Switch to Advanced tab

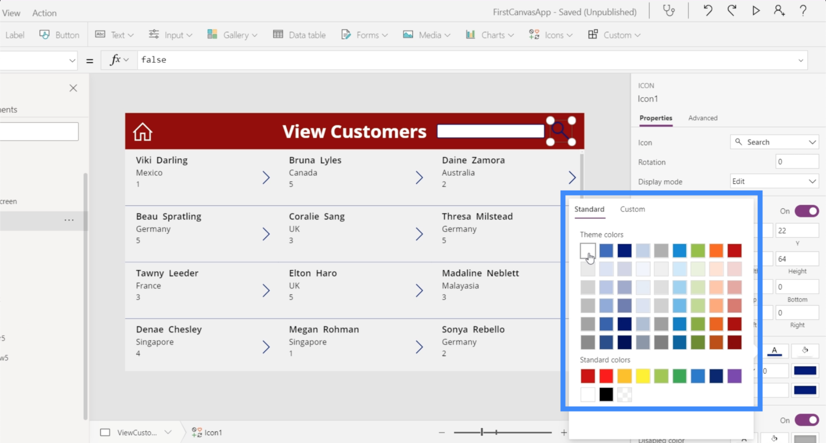pos(703,118)
